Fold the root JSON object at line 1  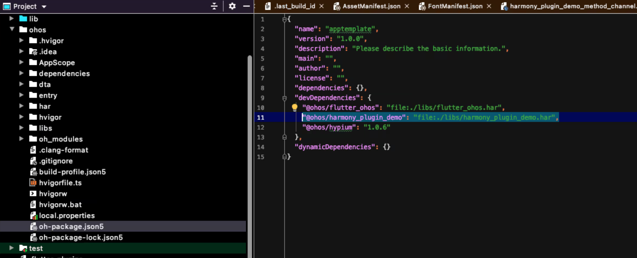click(x=284, y=19)
